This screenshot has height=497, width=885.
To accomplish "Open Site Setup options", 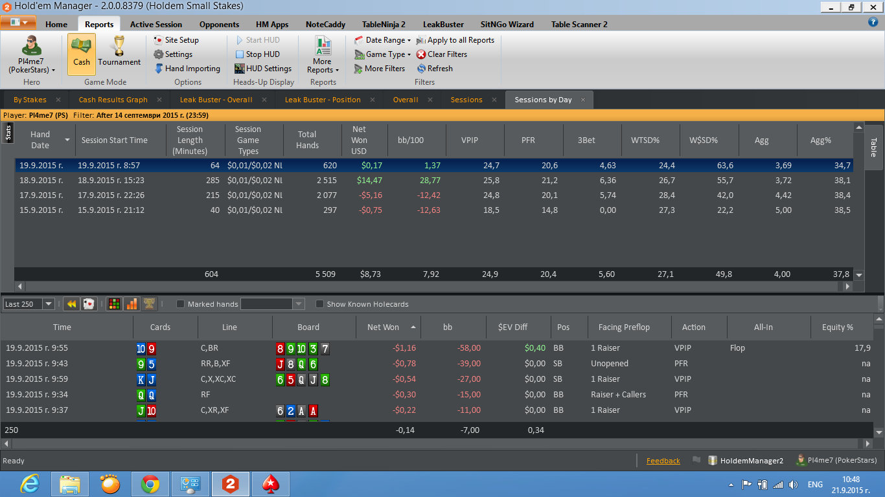I will [x=176, y=40].
